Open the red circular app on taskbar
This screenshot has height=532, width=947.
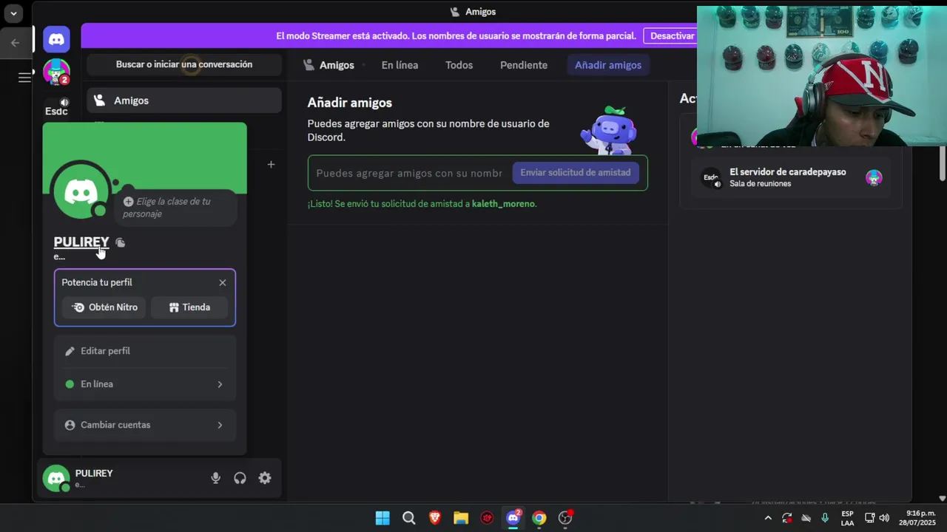click(487, 518)
